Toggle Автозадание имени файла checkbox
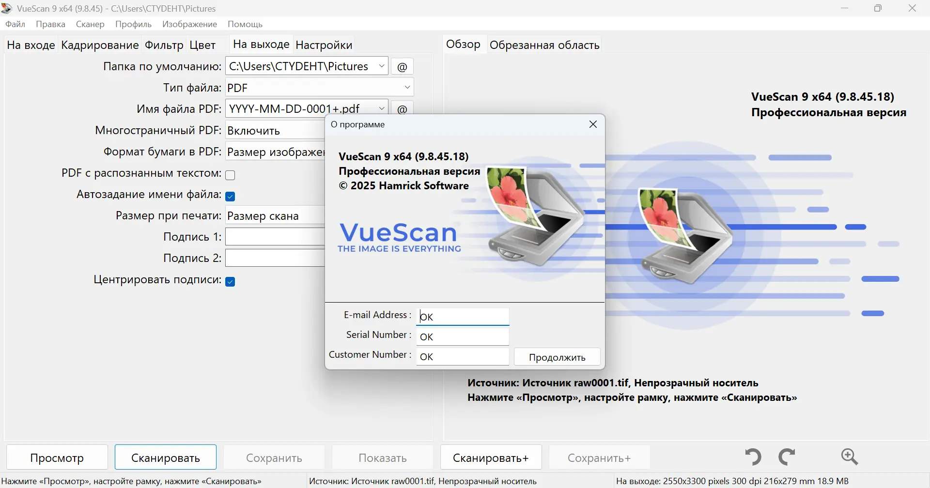Image resolution: width=930 pixels, height=488 pixels. [x=230, y=196]
